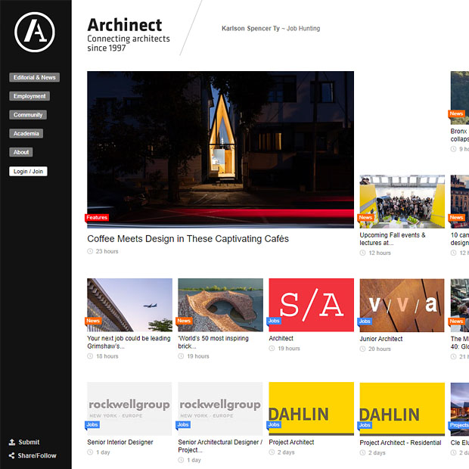Screen dimensions: 469x469
Task: Click the clock icon beside 18 hours
Action: pos(90,356)
